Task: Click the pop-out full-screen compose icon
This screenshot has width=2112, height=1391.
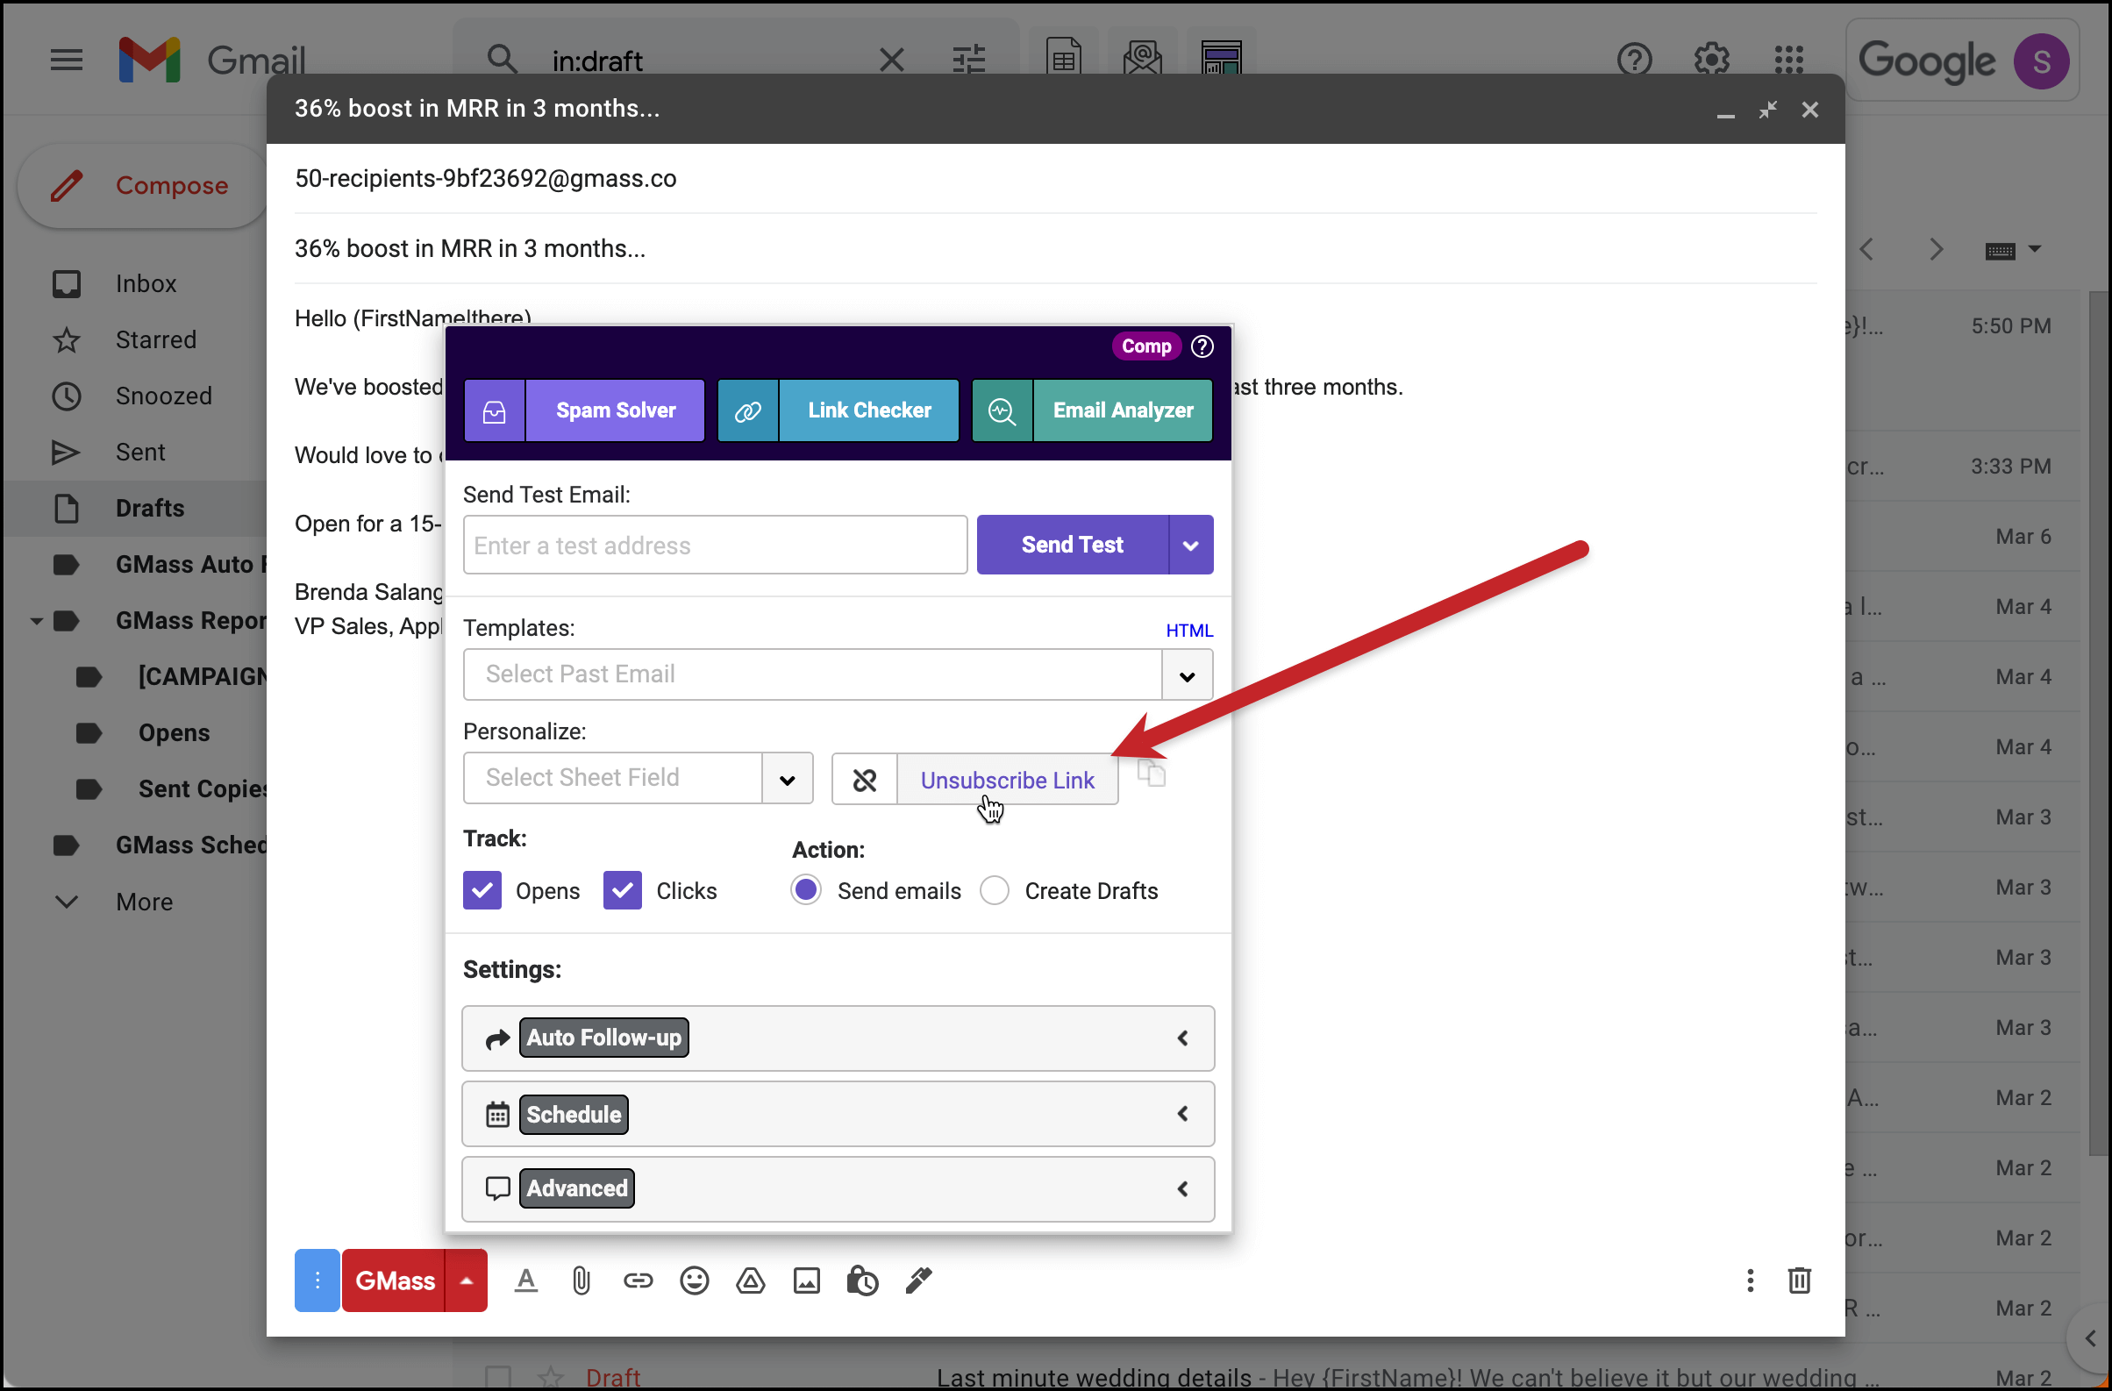Action: (1767, 110)
